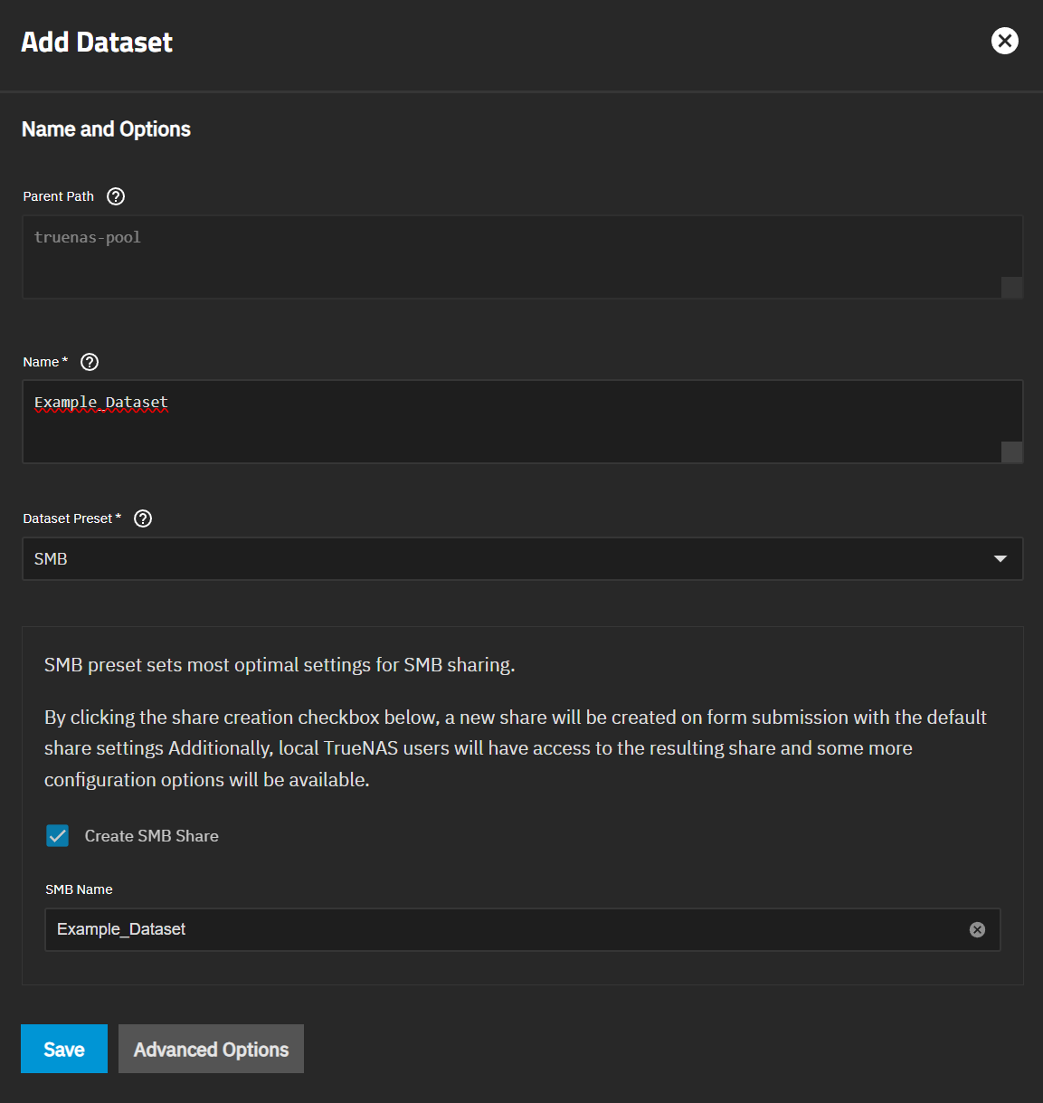Click the Add Dataset title
Image resolution: width=1043 pixels, height=1103 pixels.
tap(97, 42)
